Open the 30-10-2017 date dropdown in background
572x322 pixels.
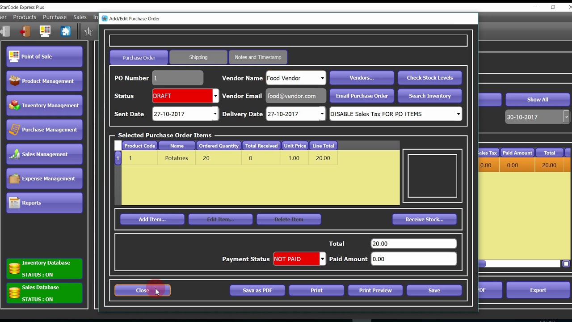coord(567,117)
